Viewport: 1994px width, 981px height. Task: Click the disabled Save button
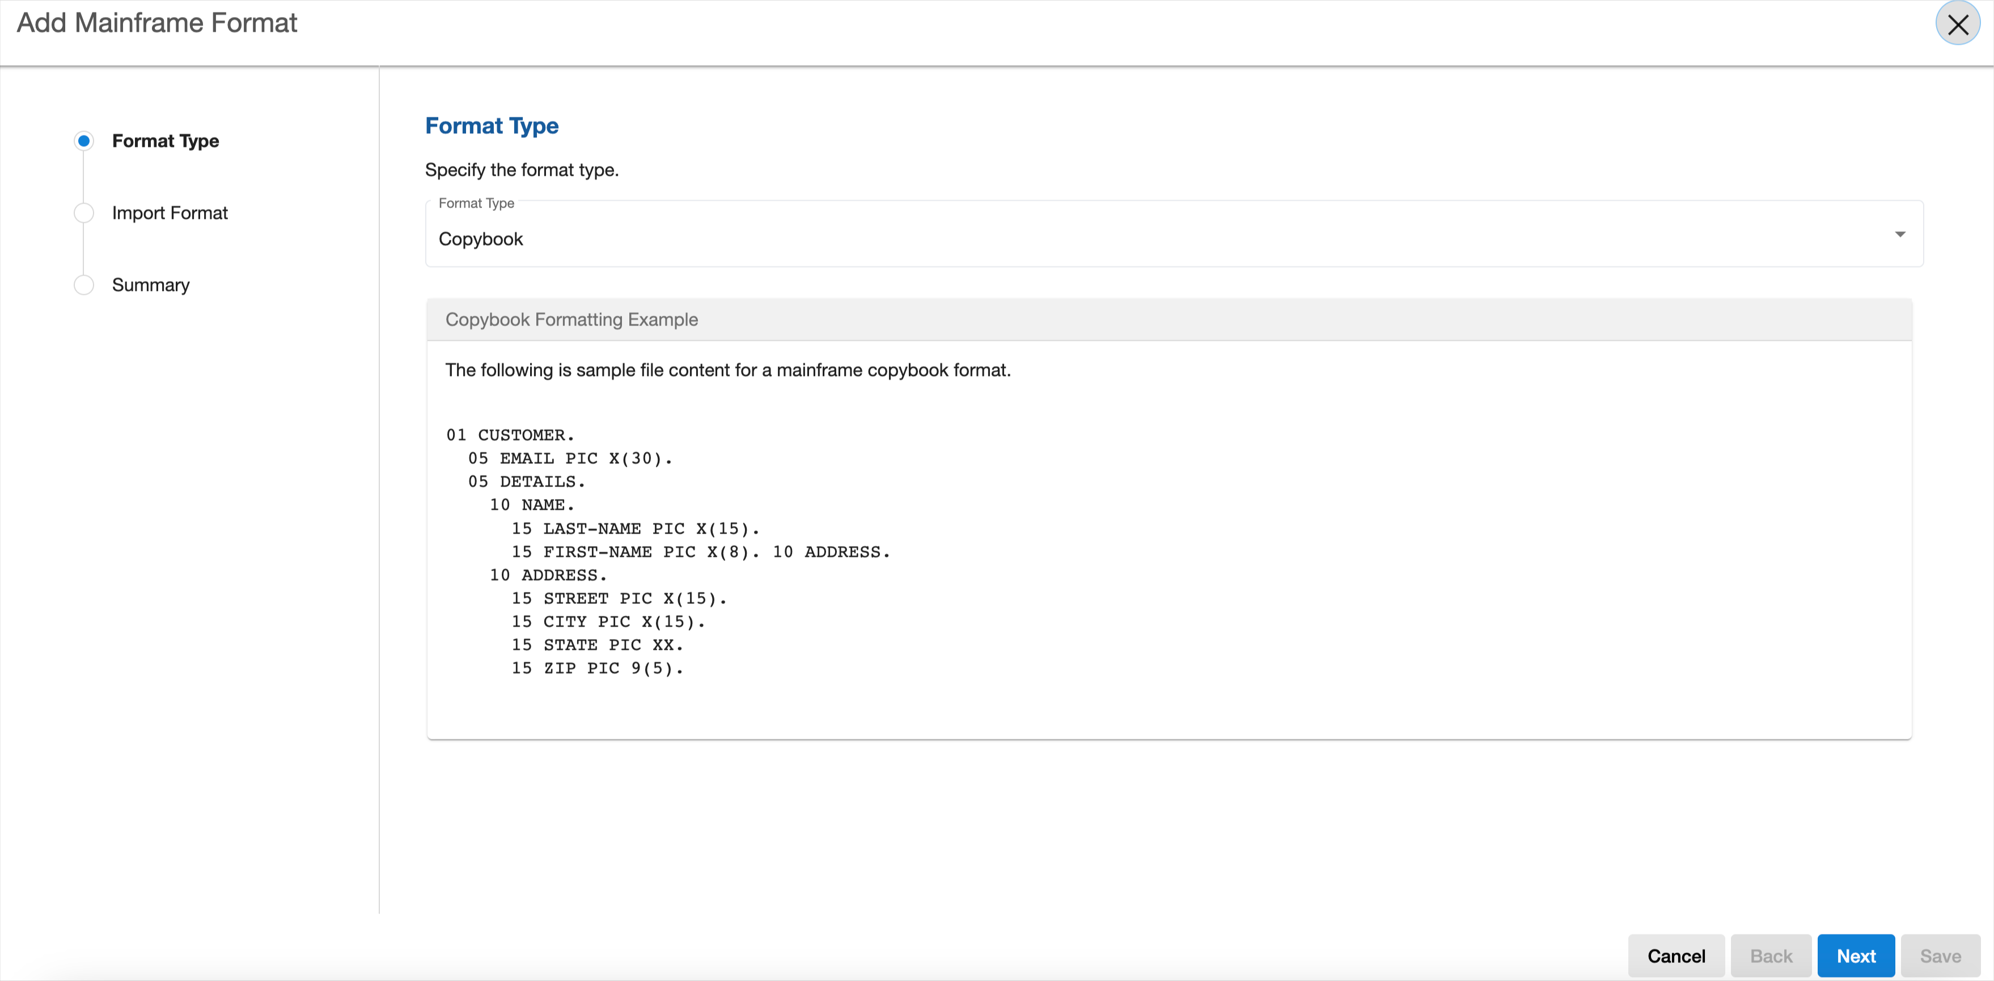click(x=1940, y=955)
